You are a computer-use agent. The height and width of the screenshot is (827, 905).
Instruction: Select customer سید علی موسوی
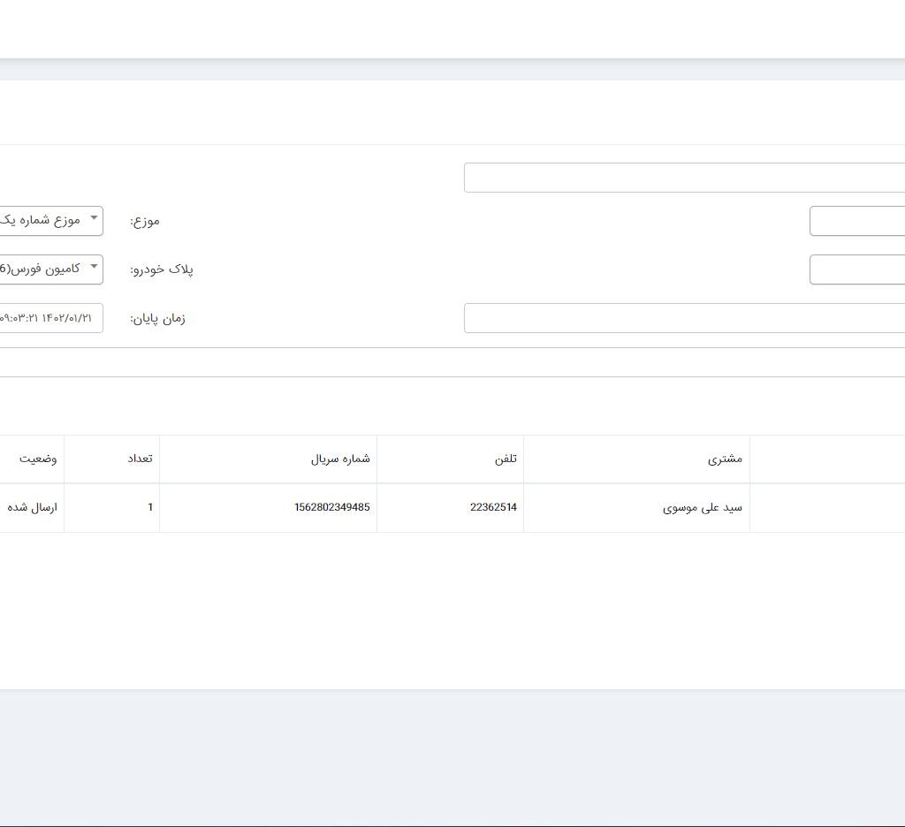(703, 508)
